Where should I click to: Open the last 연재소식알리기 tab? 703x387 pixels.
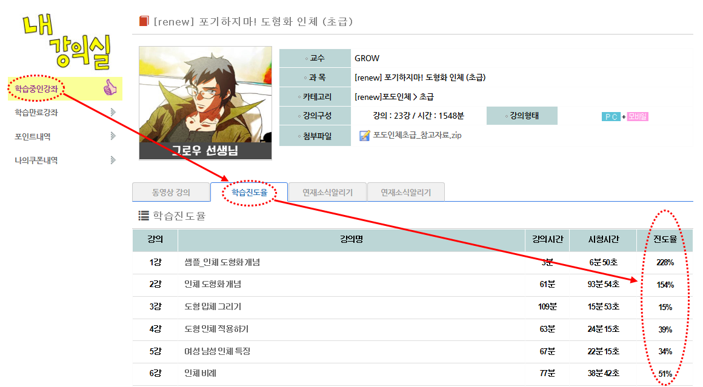point(406,192)
